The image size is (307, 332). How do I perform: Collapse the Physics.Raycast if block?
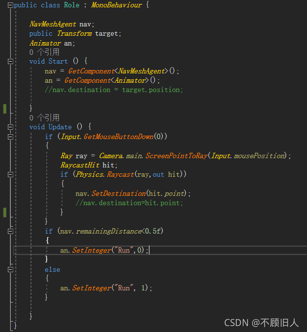click(10, 175)
